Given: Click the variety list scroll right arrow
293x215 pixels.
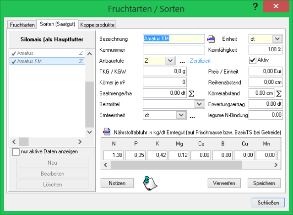Looking at the screenshot, I should [80, 142].
